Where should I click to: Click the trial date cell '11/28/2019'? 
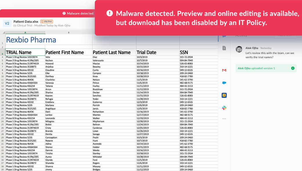pyautogui.click(x=158, y=99)
